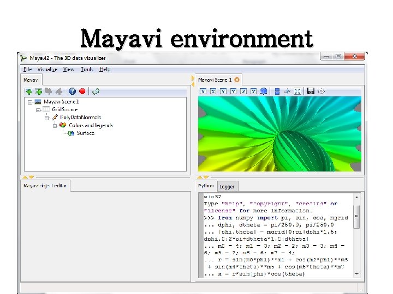393x294 pixels.
Task: Collapse the PolyDataNormals tree node
Action: pos(46,118)
